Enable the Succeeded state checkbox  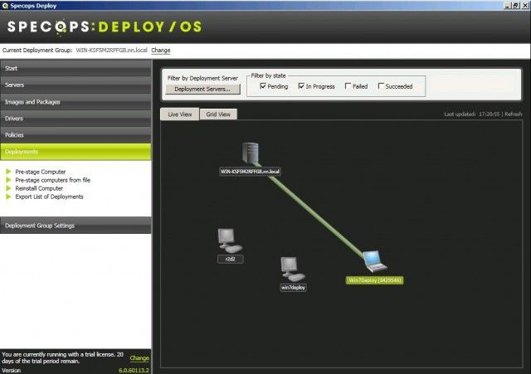381,86
